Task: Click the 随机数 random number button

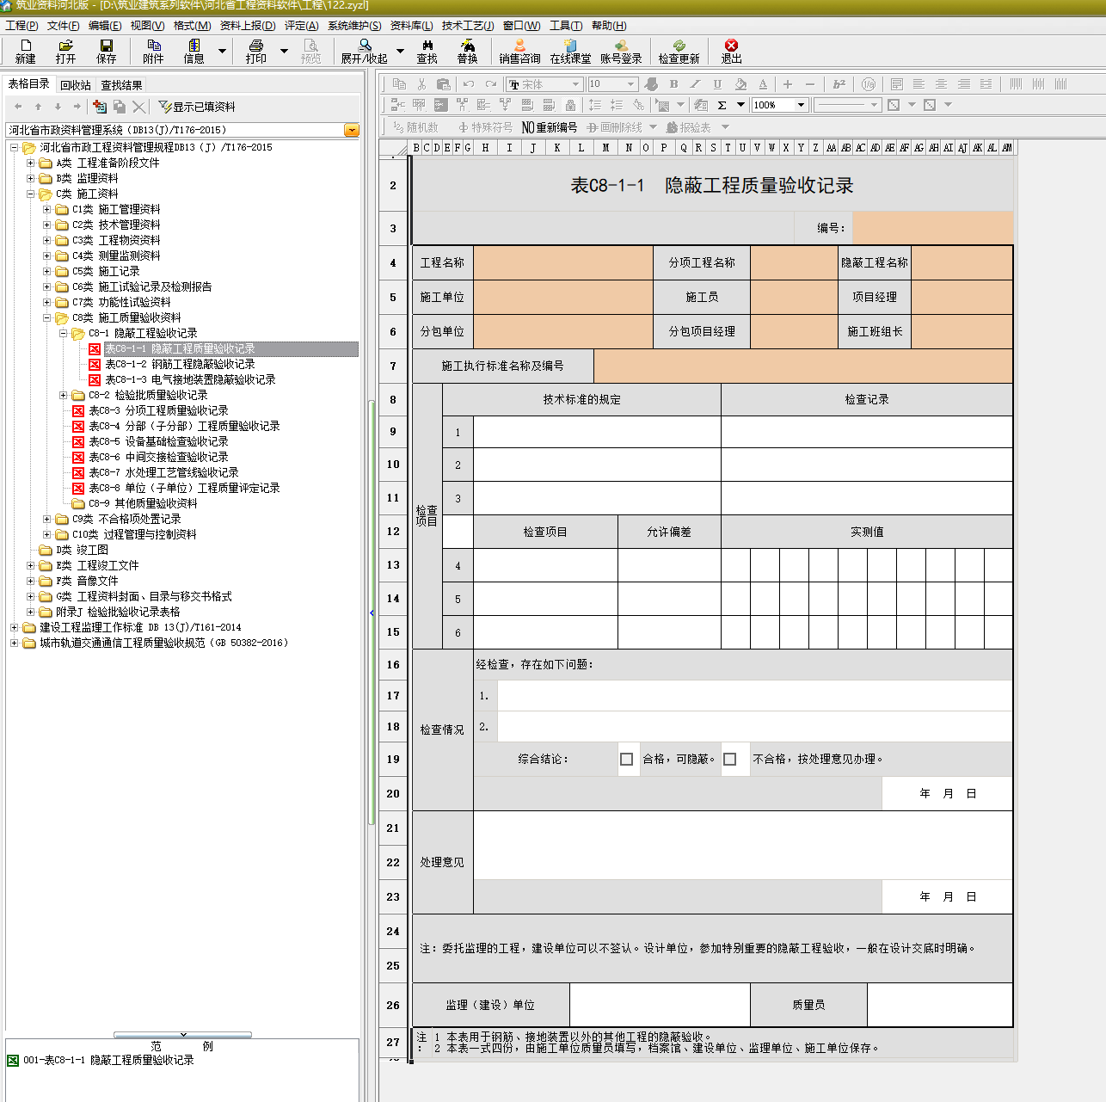Action: [x=415, y=127]
